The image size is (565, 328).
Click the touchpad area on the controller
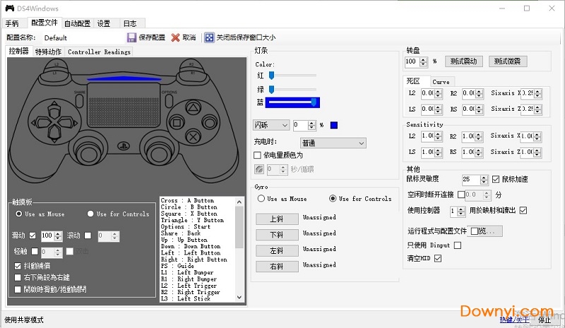[124, 104]
